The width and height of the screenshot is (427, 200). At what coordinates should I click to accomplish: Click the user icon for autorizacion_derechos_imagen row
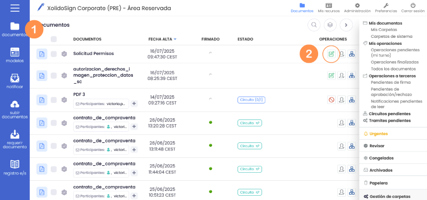click(342, 75)
